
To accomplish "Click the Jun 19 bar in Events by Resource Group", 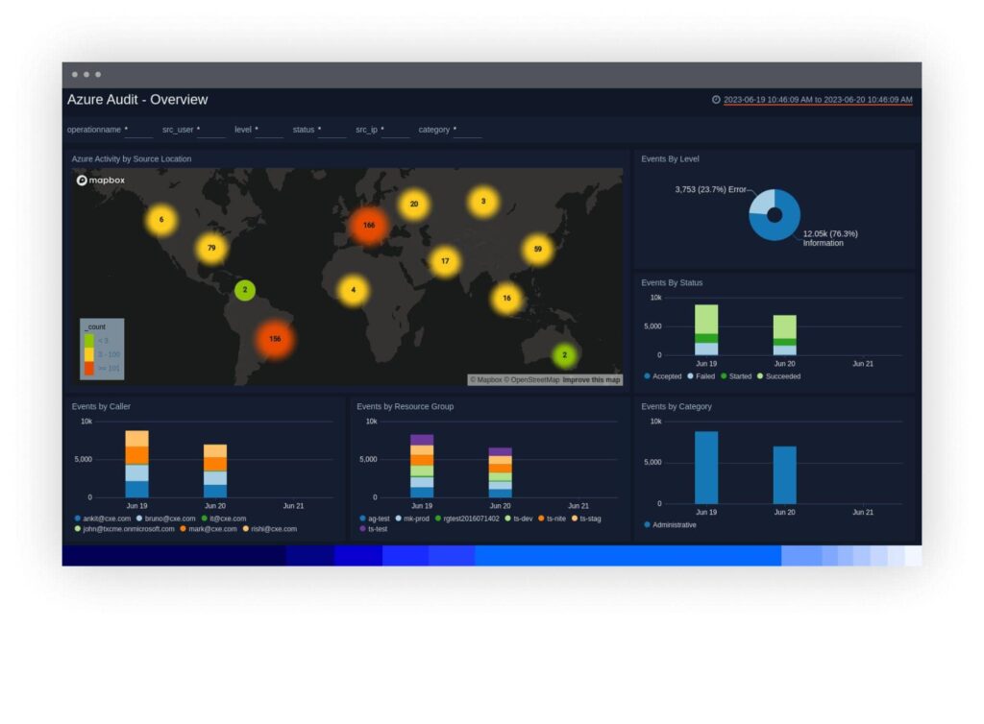I will coord(422,467).
